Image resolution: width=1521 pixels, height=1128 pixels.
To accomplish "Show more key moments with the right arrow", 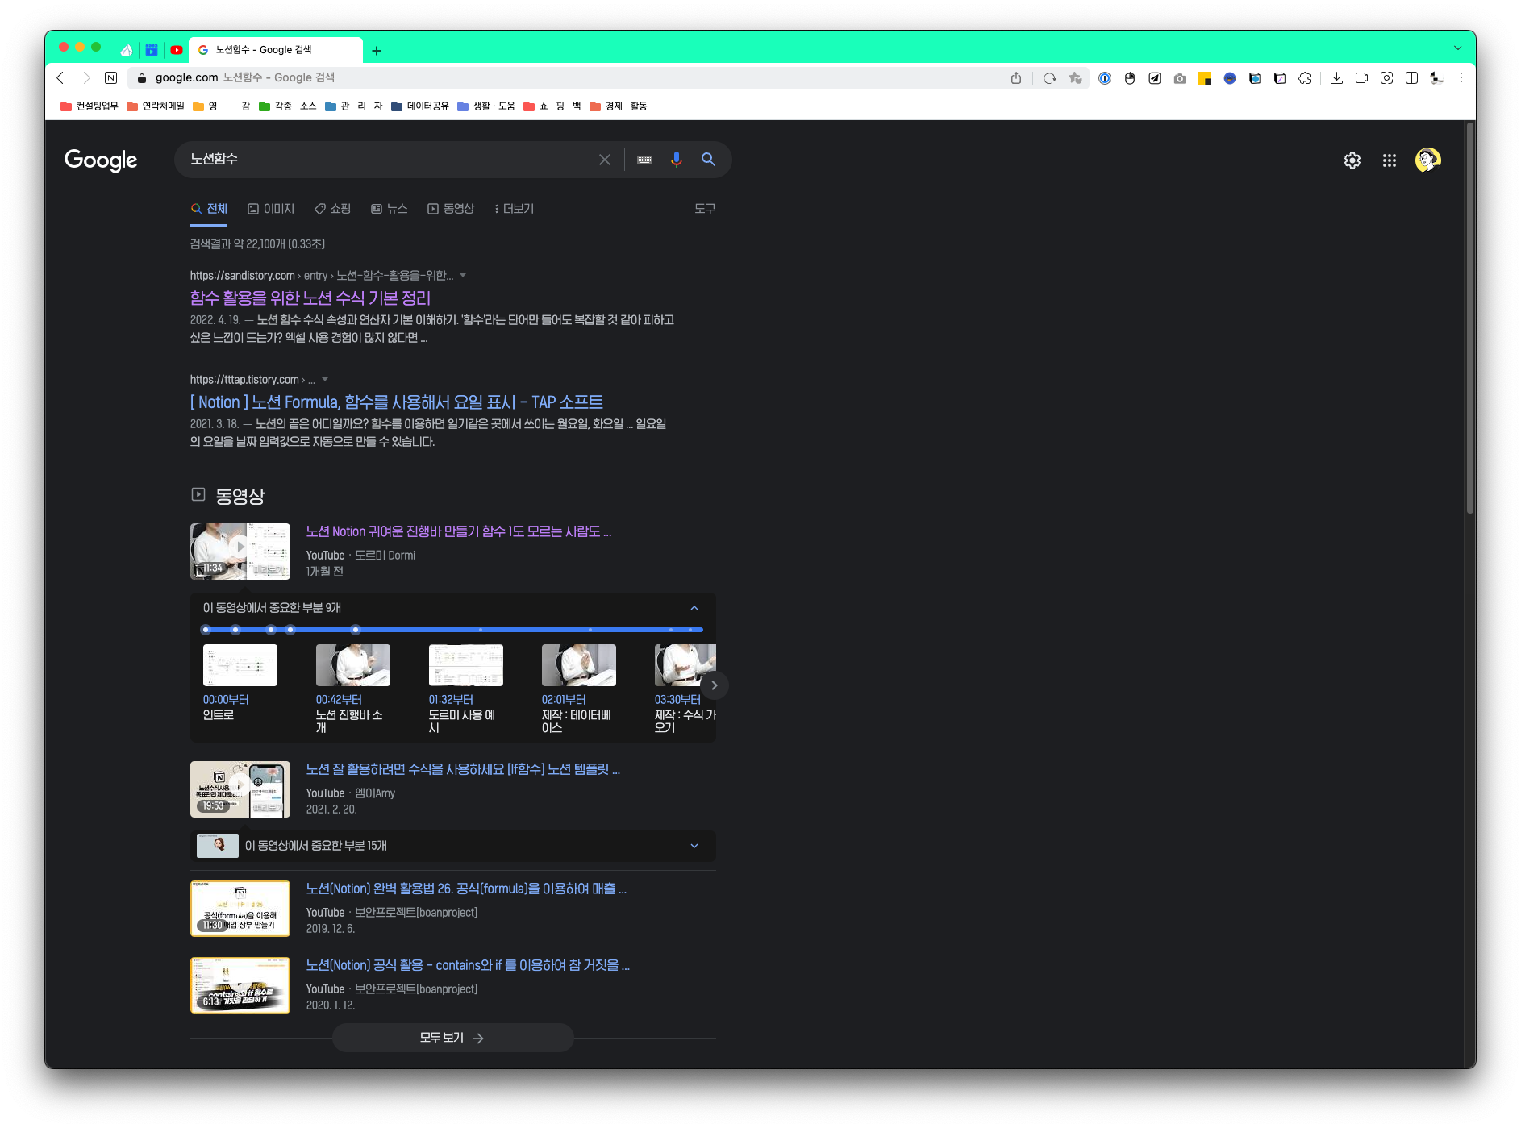I will (714, 685).
